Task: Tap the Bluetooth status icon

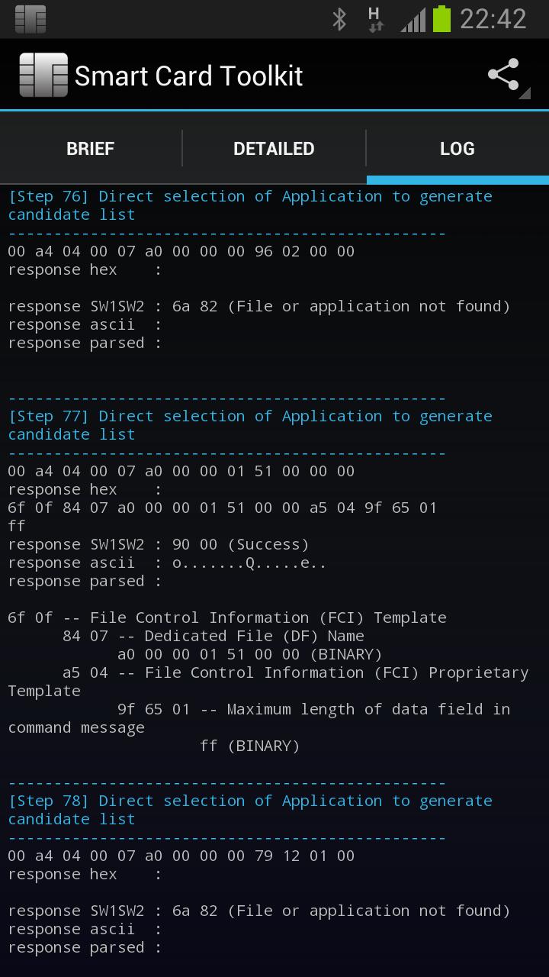Action: pyautogui.click(x=339, y=19)
